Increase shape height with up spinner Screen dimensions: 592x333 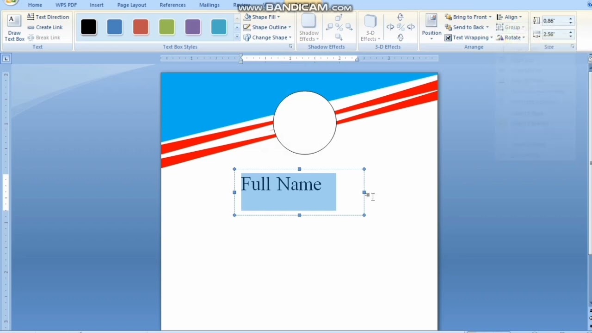click(571, 18)
